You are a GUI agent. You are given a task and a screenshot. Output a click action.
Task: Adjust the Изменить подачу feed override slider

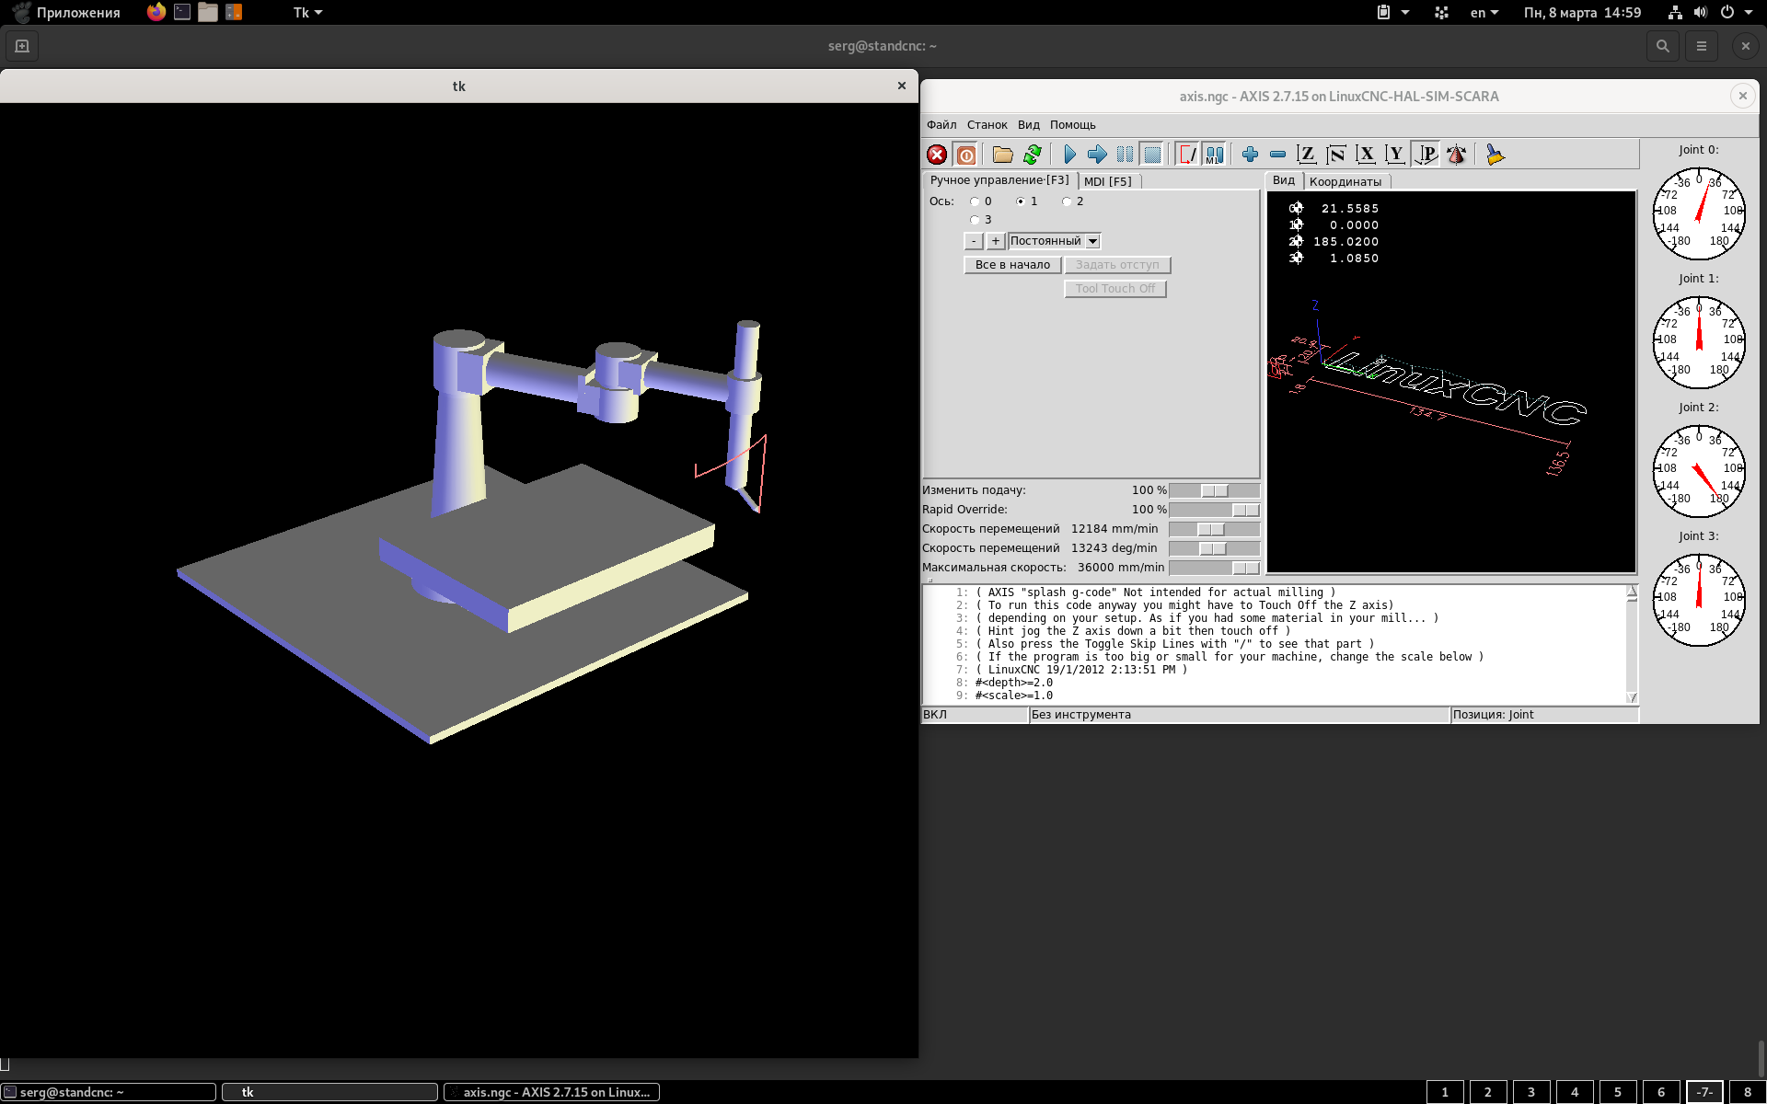(1214, 490)
